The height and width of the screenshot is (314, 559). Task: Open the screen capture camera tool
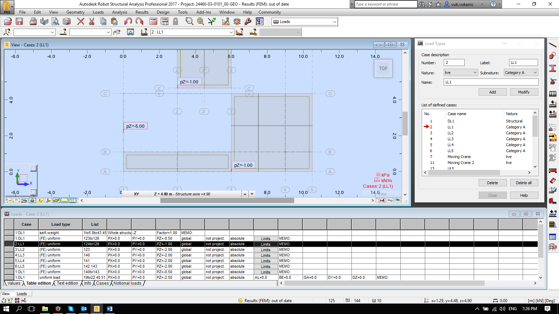(x=66, y=21)
